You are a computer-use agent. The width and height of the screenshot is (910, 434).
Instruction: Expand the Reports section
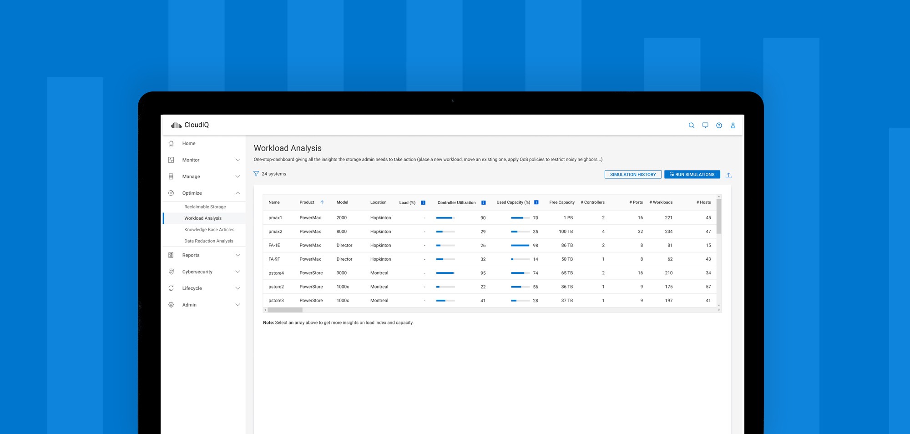point(237,255)
